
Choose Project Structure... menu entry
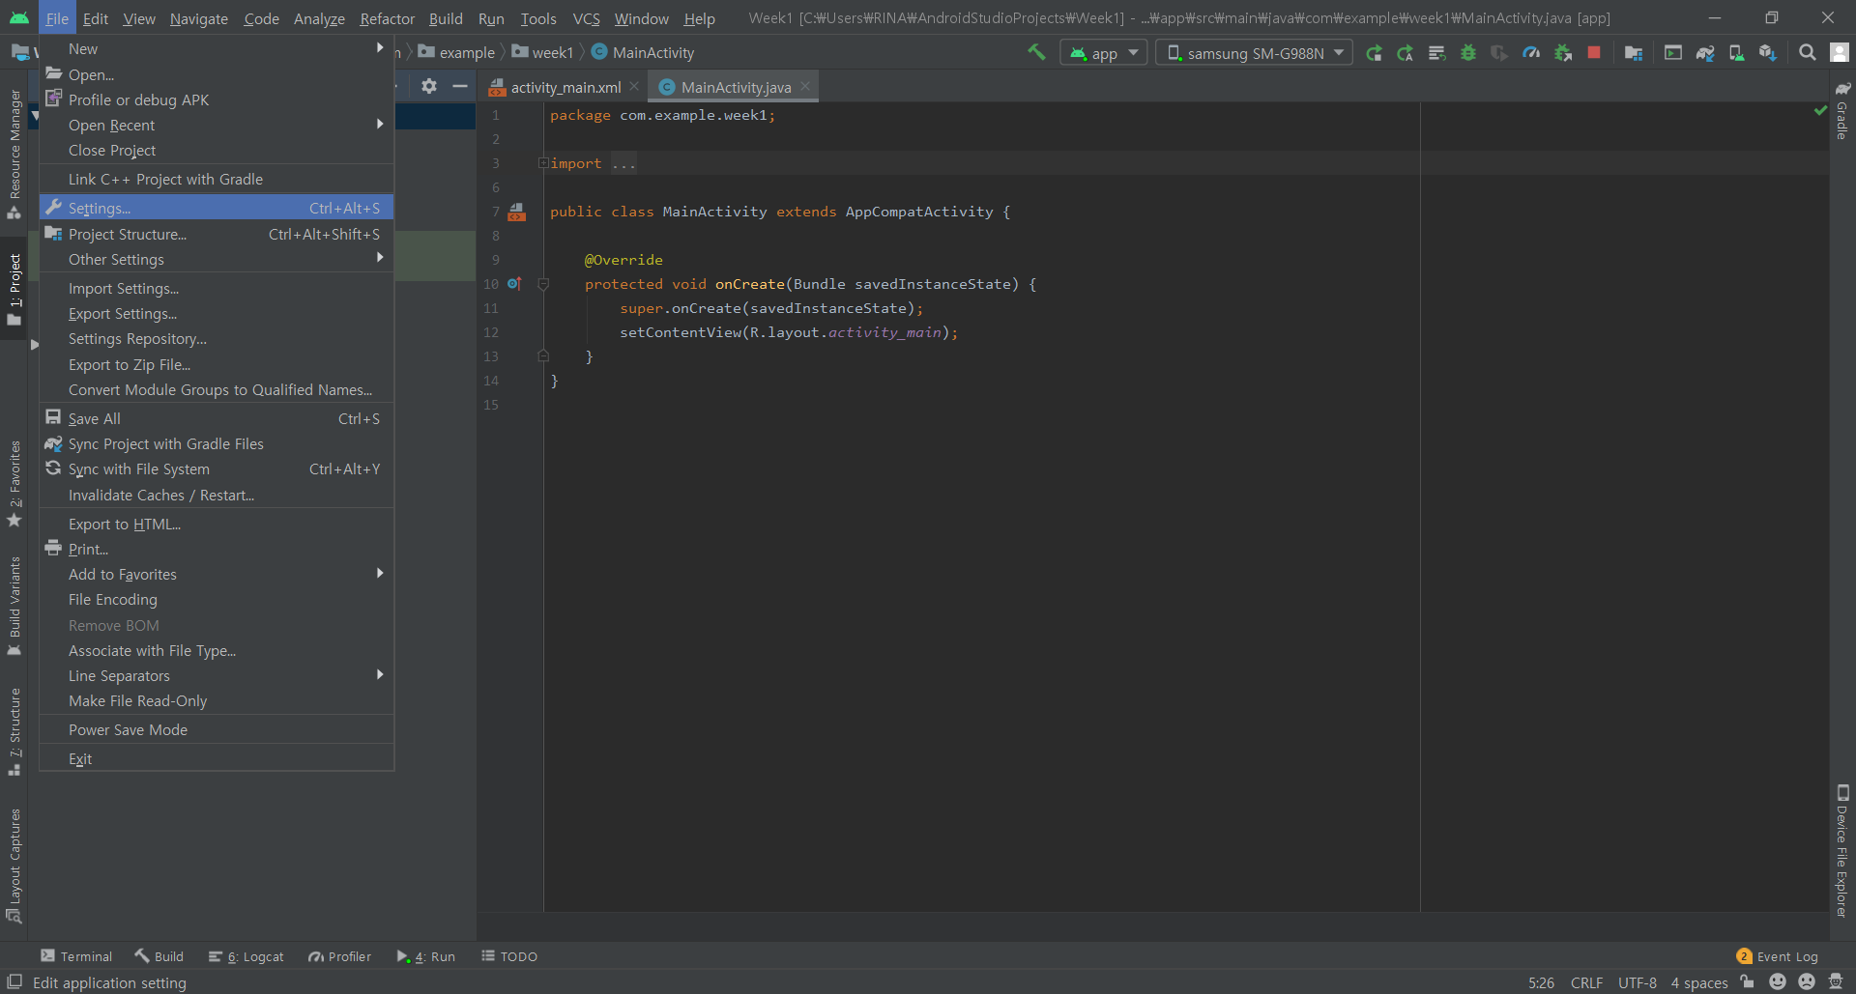217,234
